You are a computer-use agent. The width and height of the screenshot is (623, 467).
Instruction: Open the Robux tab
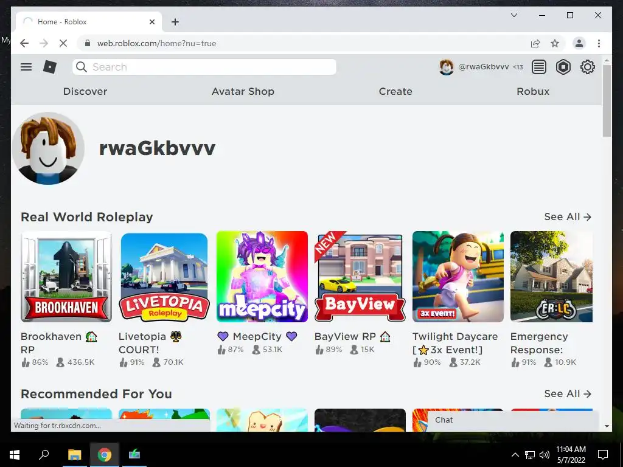[533, 91]
